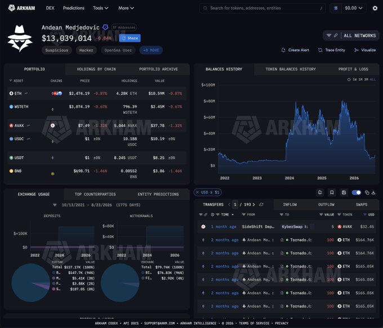Click the save filter disk icon
This screenshot has height=328, width=383.
click(x=344, y=192)
